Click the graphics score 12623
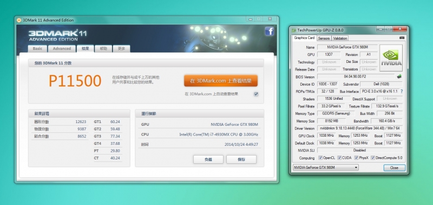 tap(81, 121)
